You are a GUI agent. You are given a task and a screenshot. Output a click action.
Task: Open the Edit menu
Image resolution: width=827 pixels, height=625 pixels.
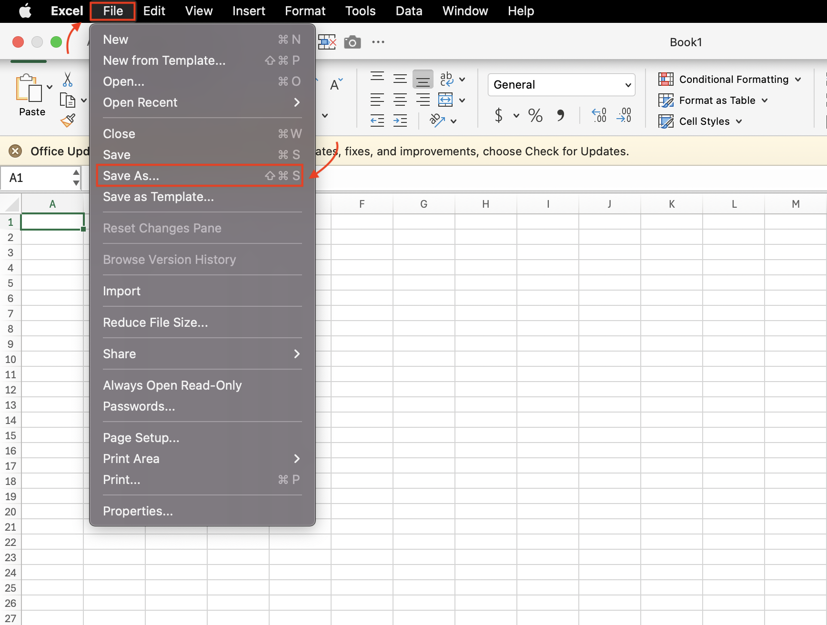pos(154,11)
